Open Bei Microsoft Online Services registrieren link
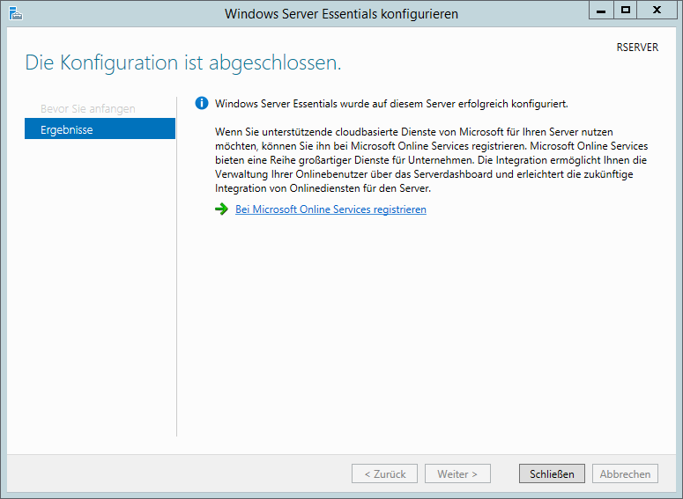683x499 pixels. click(330, 209)
